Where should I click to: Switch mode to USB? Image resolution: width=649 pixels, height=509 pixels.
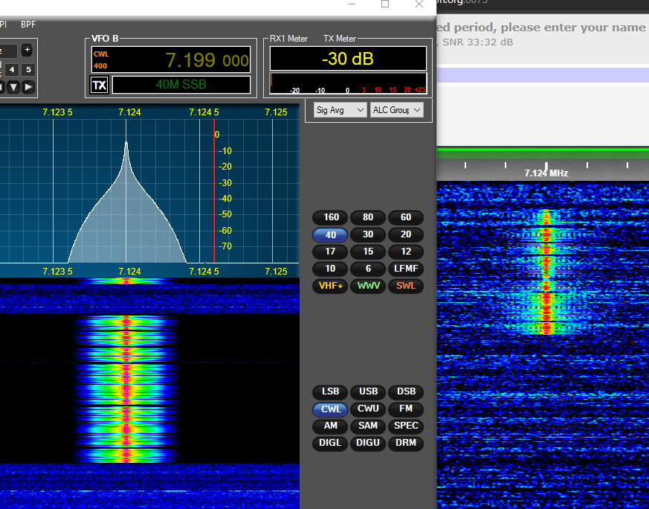pos(368,392)
